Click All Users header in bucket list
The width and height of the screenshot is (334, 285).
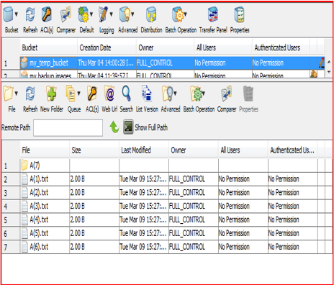click(223, 47)
